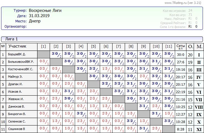
Task: Click the [6] opponent column header
Action: pyautogui.click(x=106, y=46)
